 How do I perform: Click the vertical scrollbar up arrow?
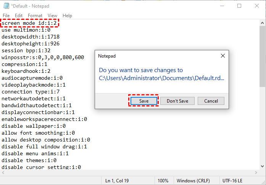(263, 23)
